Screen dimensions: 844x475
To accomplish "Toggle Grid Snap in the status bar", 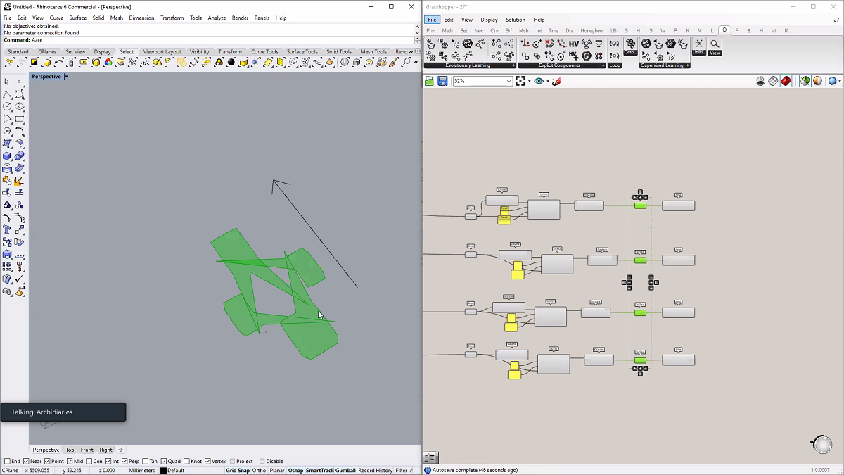I will coord(237,471).
